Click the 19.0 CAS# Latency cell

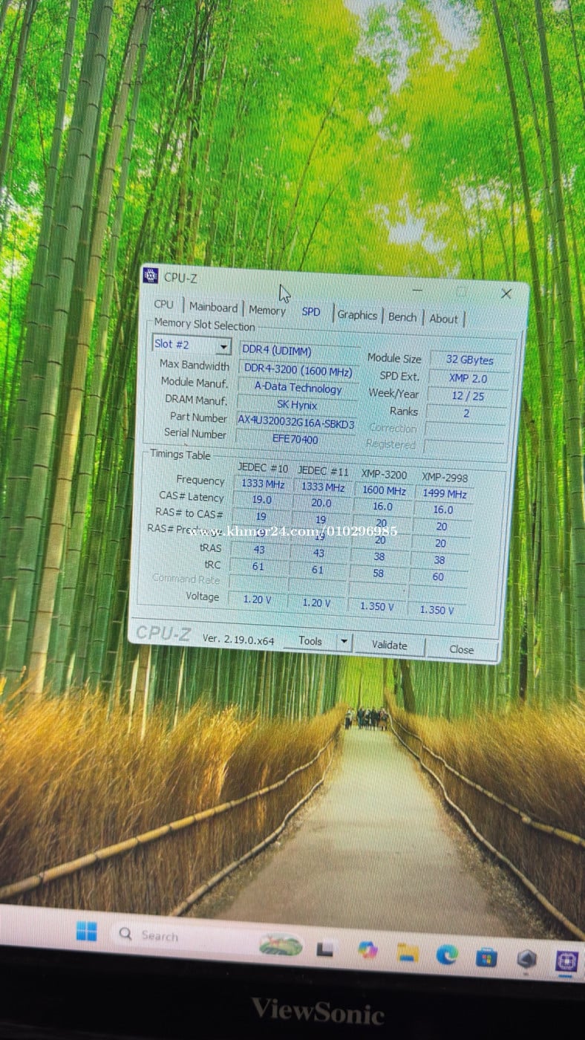click(262, 501)
